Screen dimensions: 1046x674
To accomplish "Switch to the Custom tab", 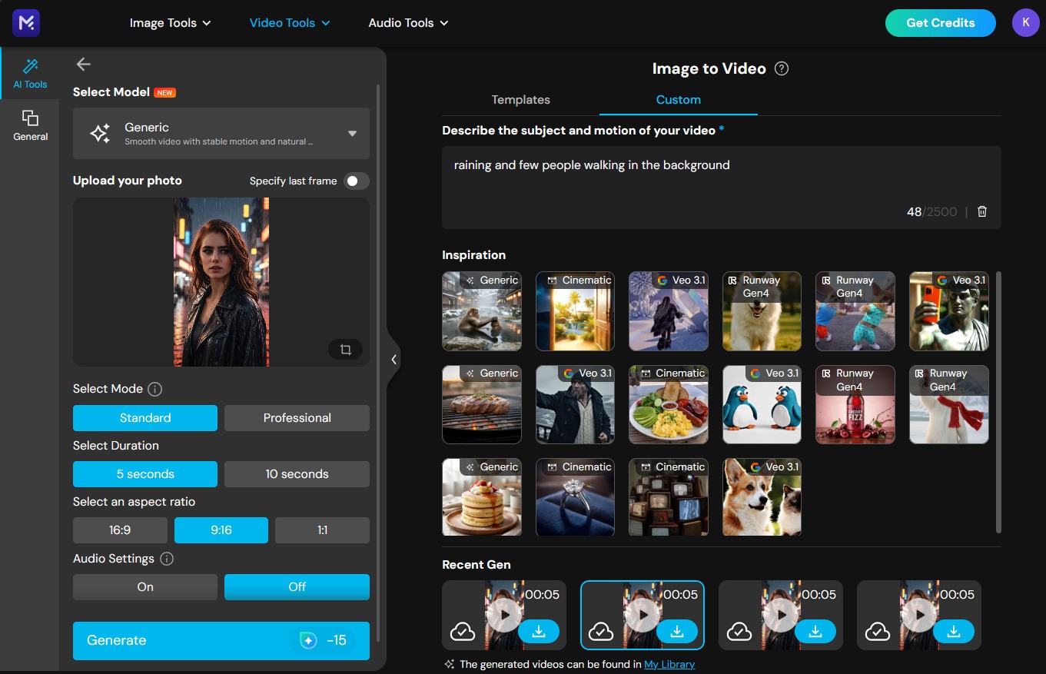I will (x=678, y=100).
